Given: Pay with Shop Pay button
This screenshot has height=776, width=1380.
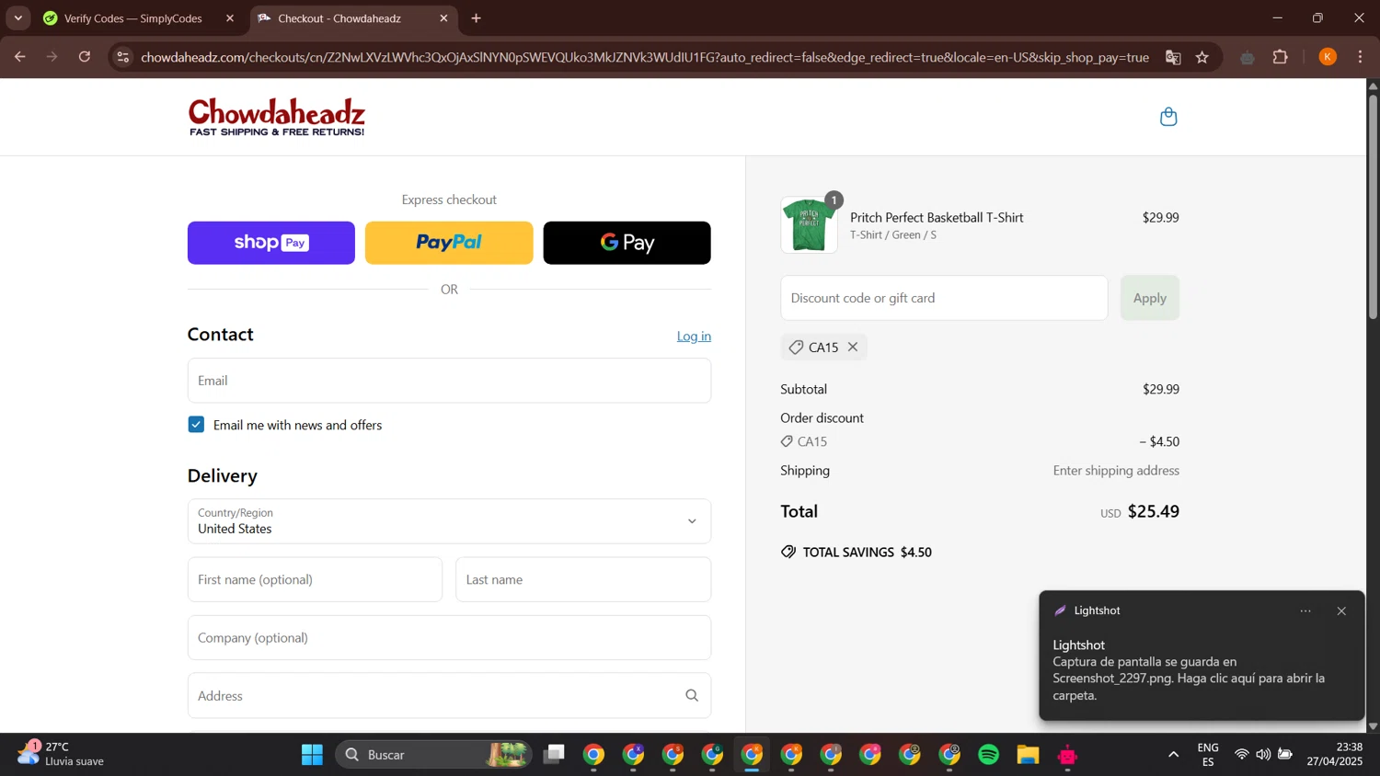Looking at the screenshot, I should click(x=271, y=243).
